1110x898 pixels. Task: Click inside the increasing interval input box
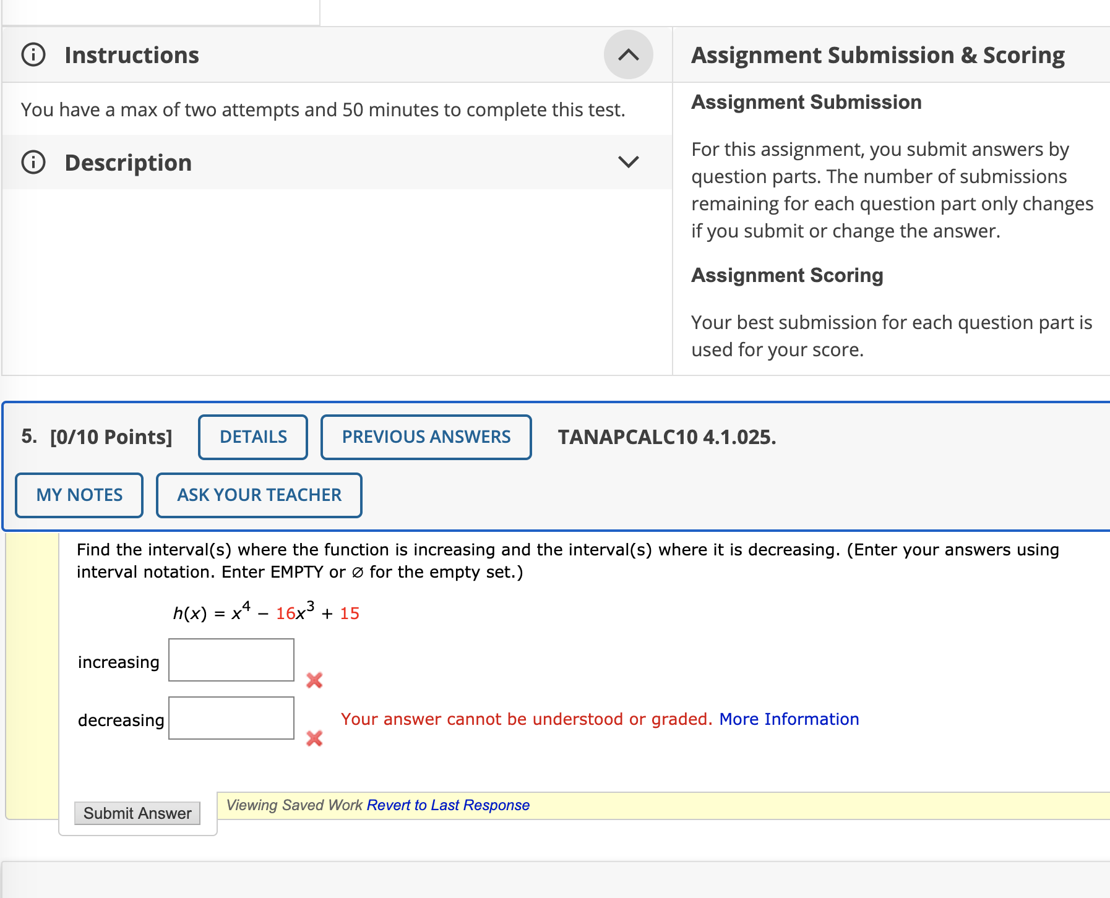pyautogui.click(x=230, y=660)
